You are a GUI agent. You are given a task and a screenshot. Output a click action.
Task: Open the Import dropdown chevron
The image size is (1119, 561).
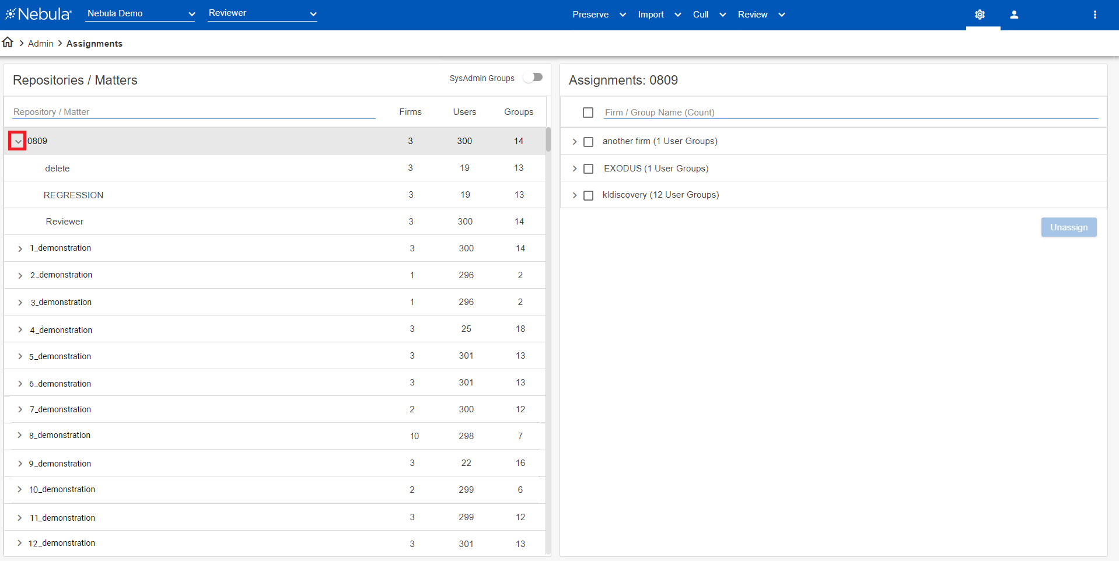pos(677,15)
